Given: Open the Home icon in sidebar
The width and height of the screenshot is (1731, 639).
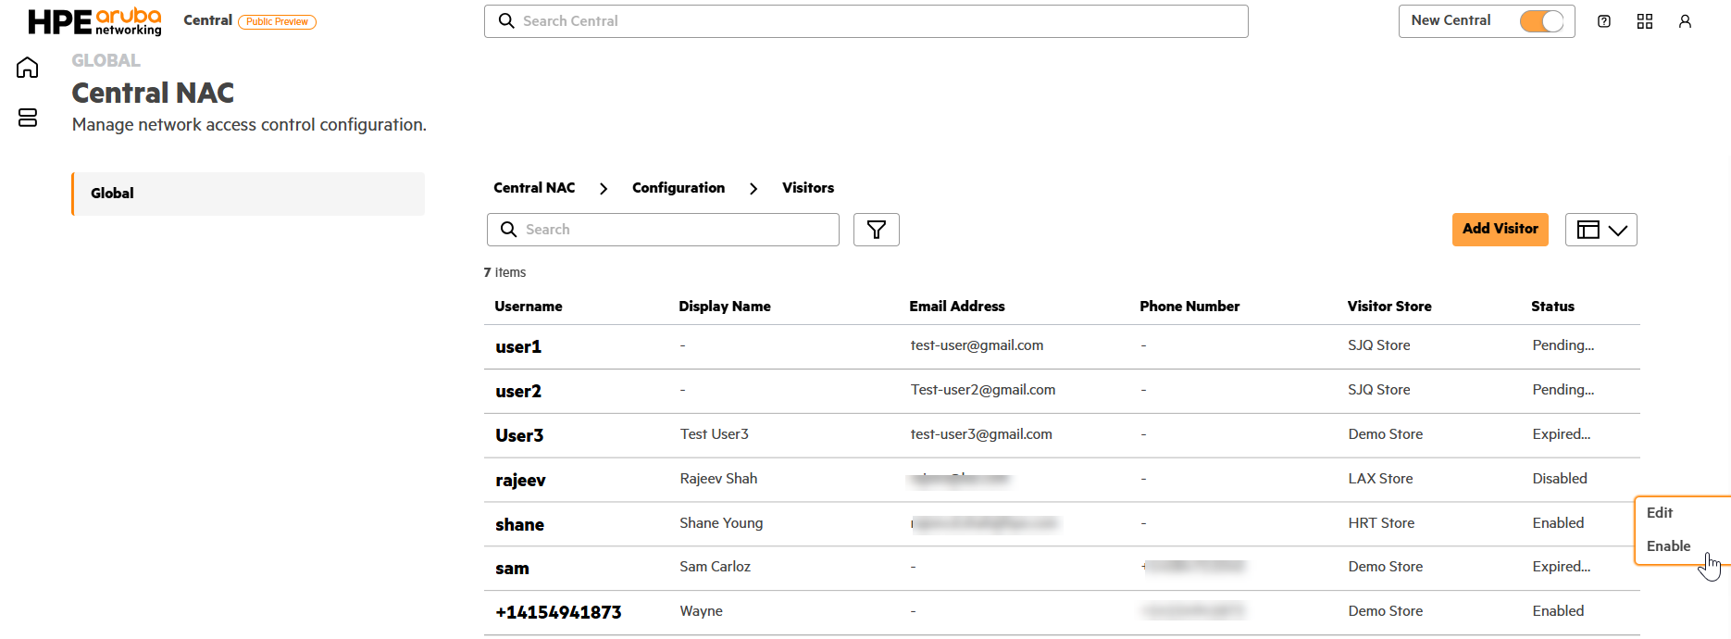Looking at the screenshot, I should point(28,68).
